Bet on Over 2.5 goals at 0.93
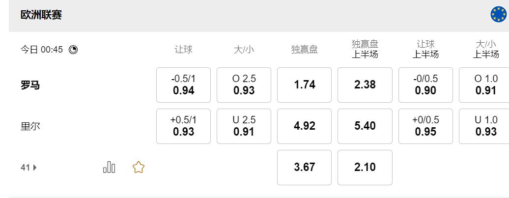Viewport: 509px width, 198px height. (244, 85)
